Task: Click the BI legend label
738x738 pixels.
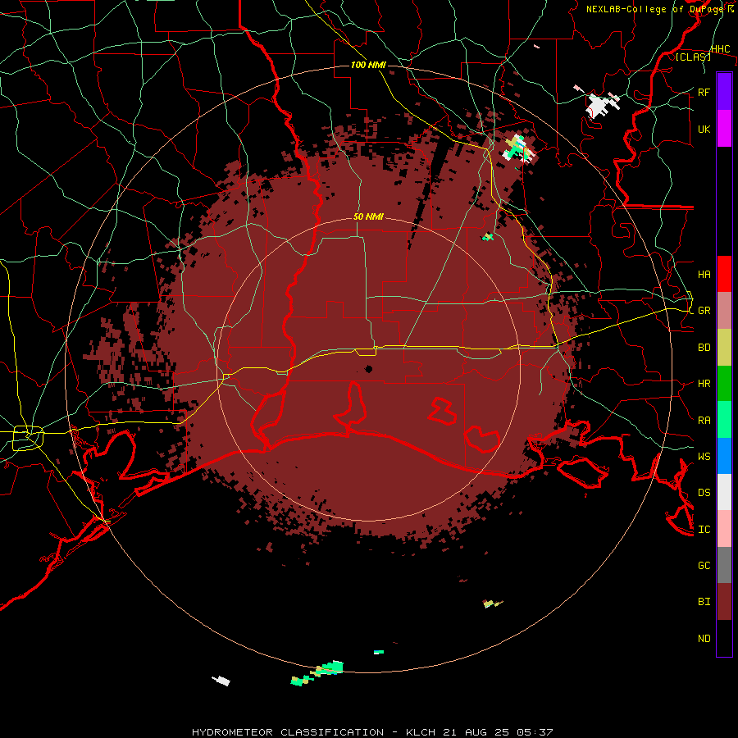Action: click(x=704, y=602)
